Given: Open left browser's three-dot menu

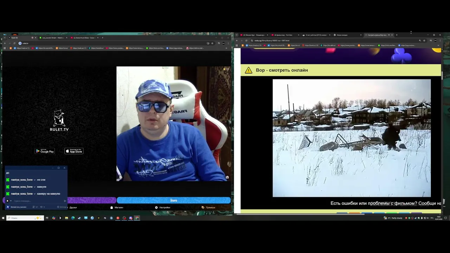Looking at the screenshot, I should click(x=229, y=43).
